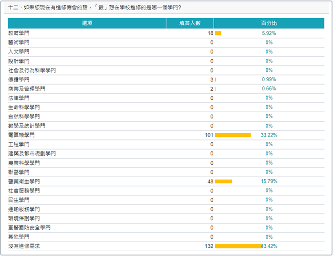This screenshot has height=256, width=333.
Task: Click the small yellow bar for 教育學門
Action: (218, 33)
